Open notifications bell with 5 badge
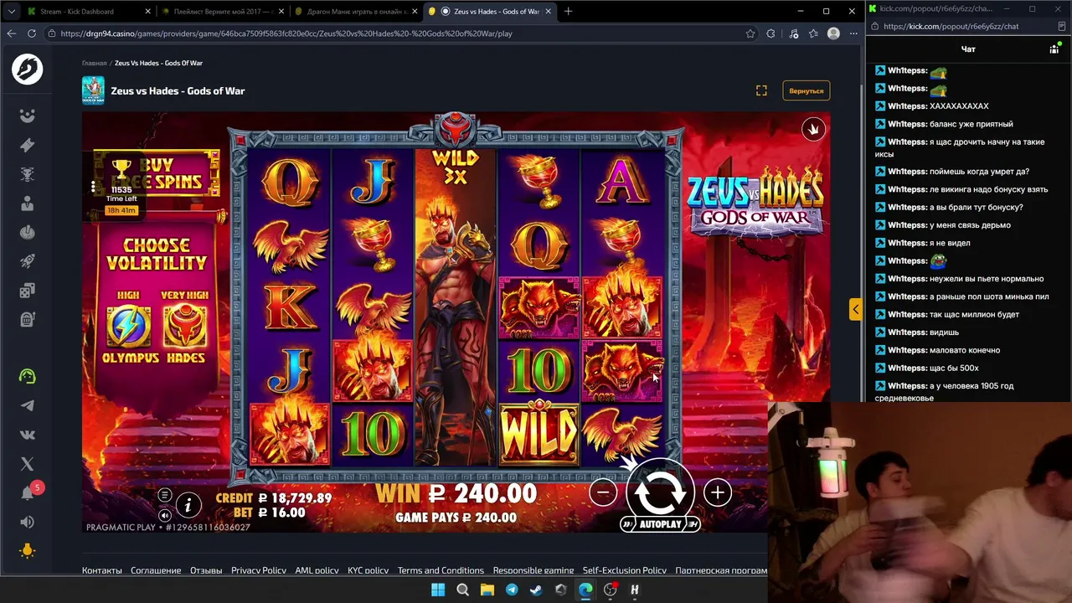1072x603 pixels. pyautogui.click(x=28, y=492)
